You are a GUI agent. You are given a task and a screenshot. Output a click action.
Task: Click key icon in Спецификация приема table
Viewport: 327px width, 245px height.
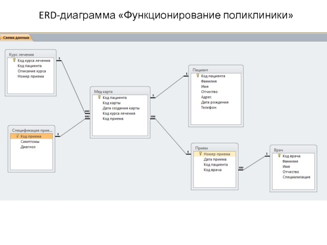[x=17, y=136]
